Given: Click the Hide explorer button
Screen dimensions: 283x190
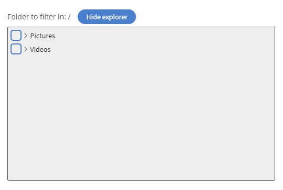Looking at the screenshot, I should coord(107,17).
